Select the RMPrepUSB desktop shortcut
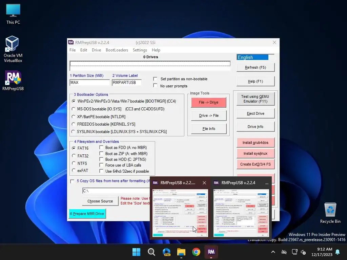 point(13,81)
